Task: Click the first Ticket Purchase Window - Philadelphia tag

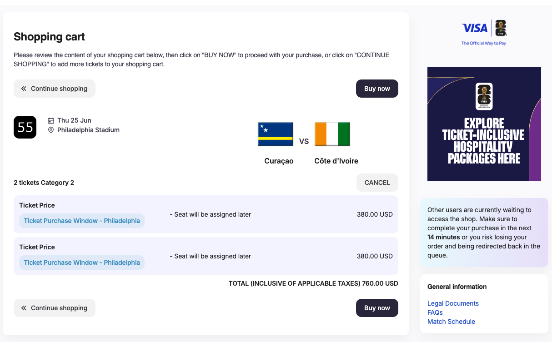Action: [82, 221]
